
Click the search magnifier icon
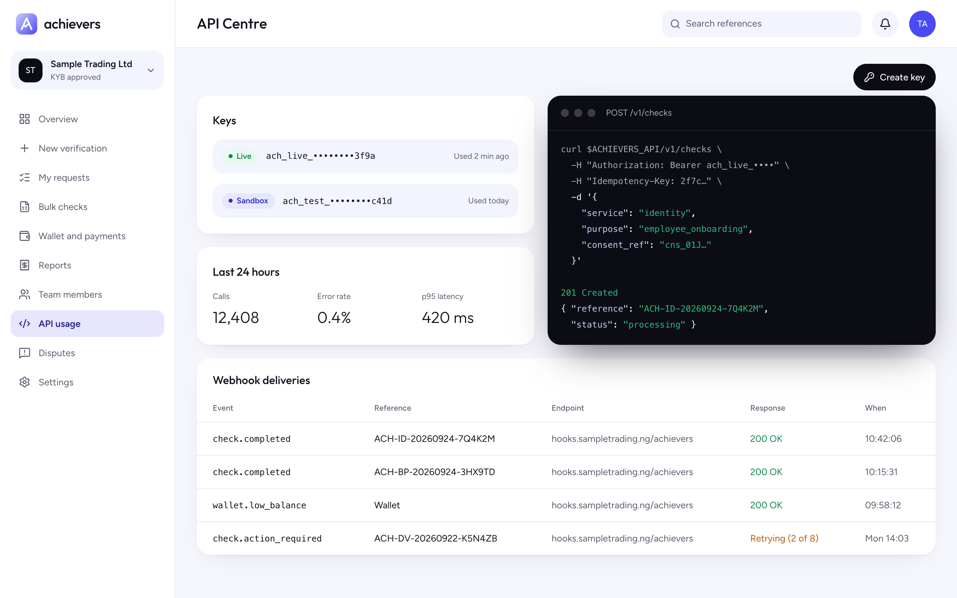point(675,24)
